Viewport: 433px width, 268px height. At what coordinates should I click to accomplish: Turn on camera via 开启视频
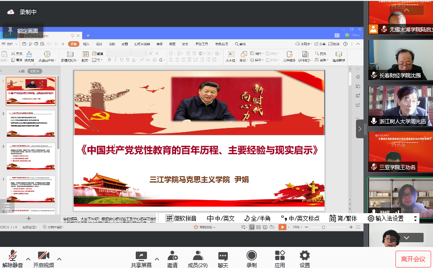click(43, 258)
